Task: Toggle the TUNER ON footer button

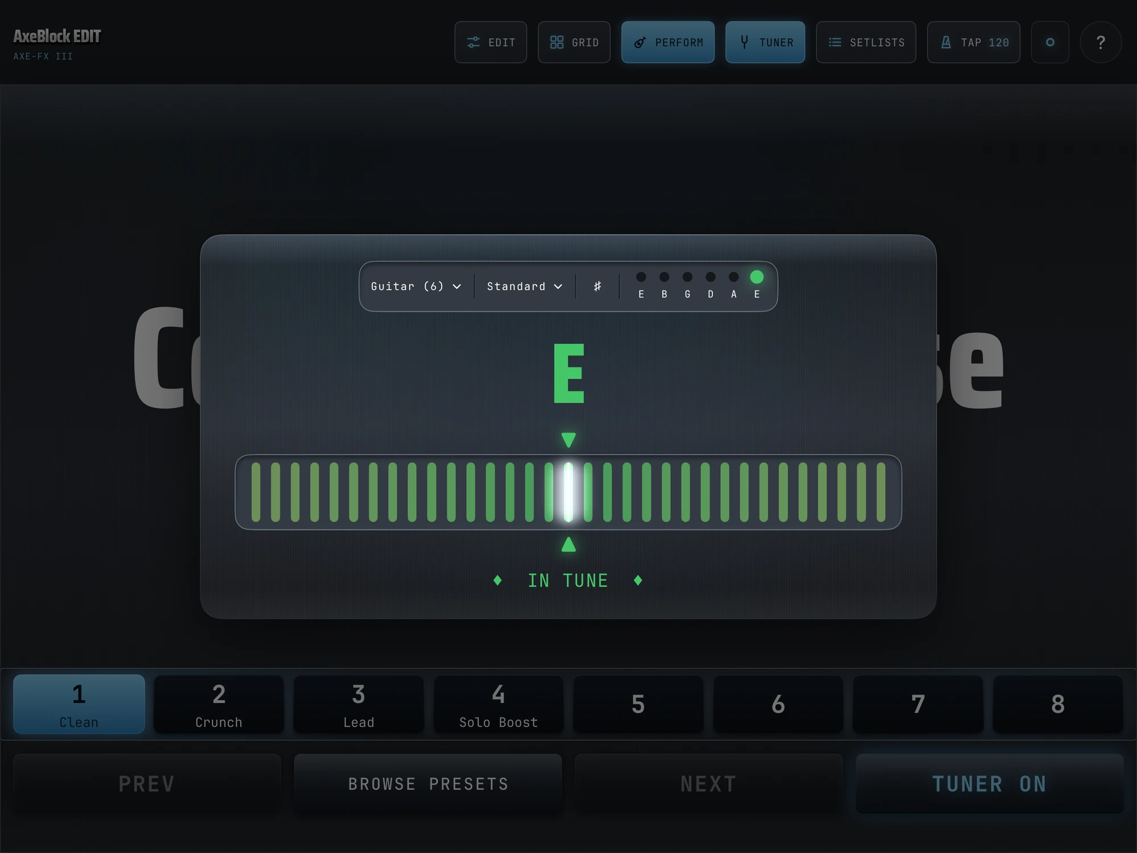Action: 990,784
